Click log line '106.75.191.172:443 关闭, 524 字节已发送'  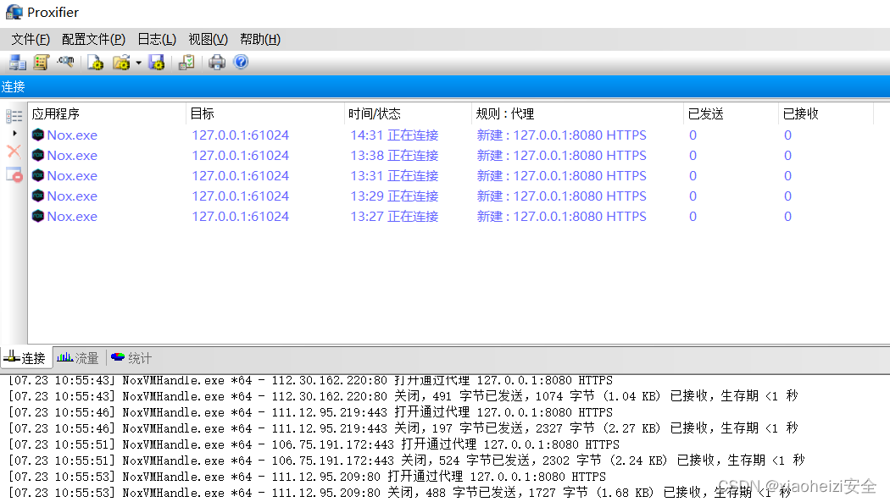pyautogui.click(x=406, y=461)
